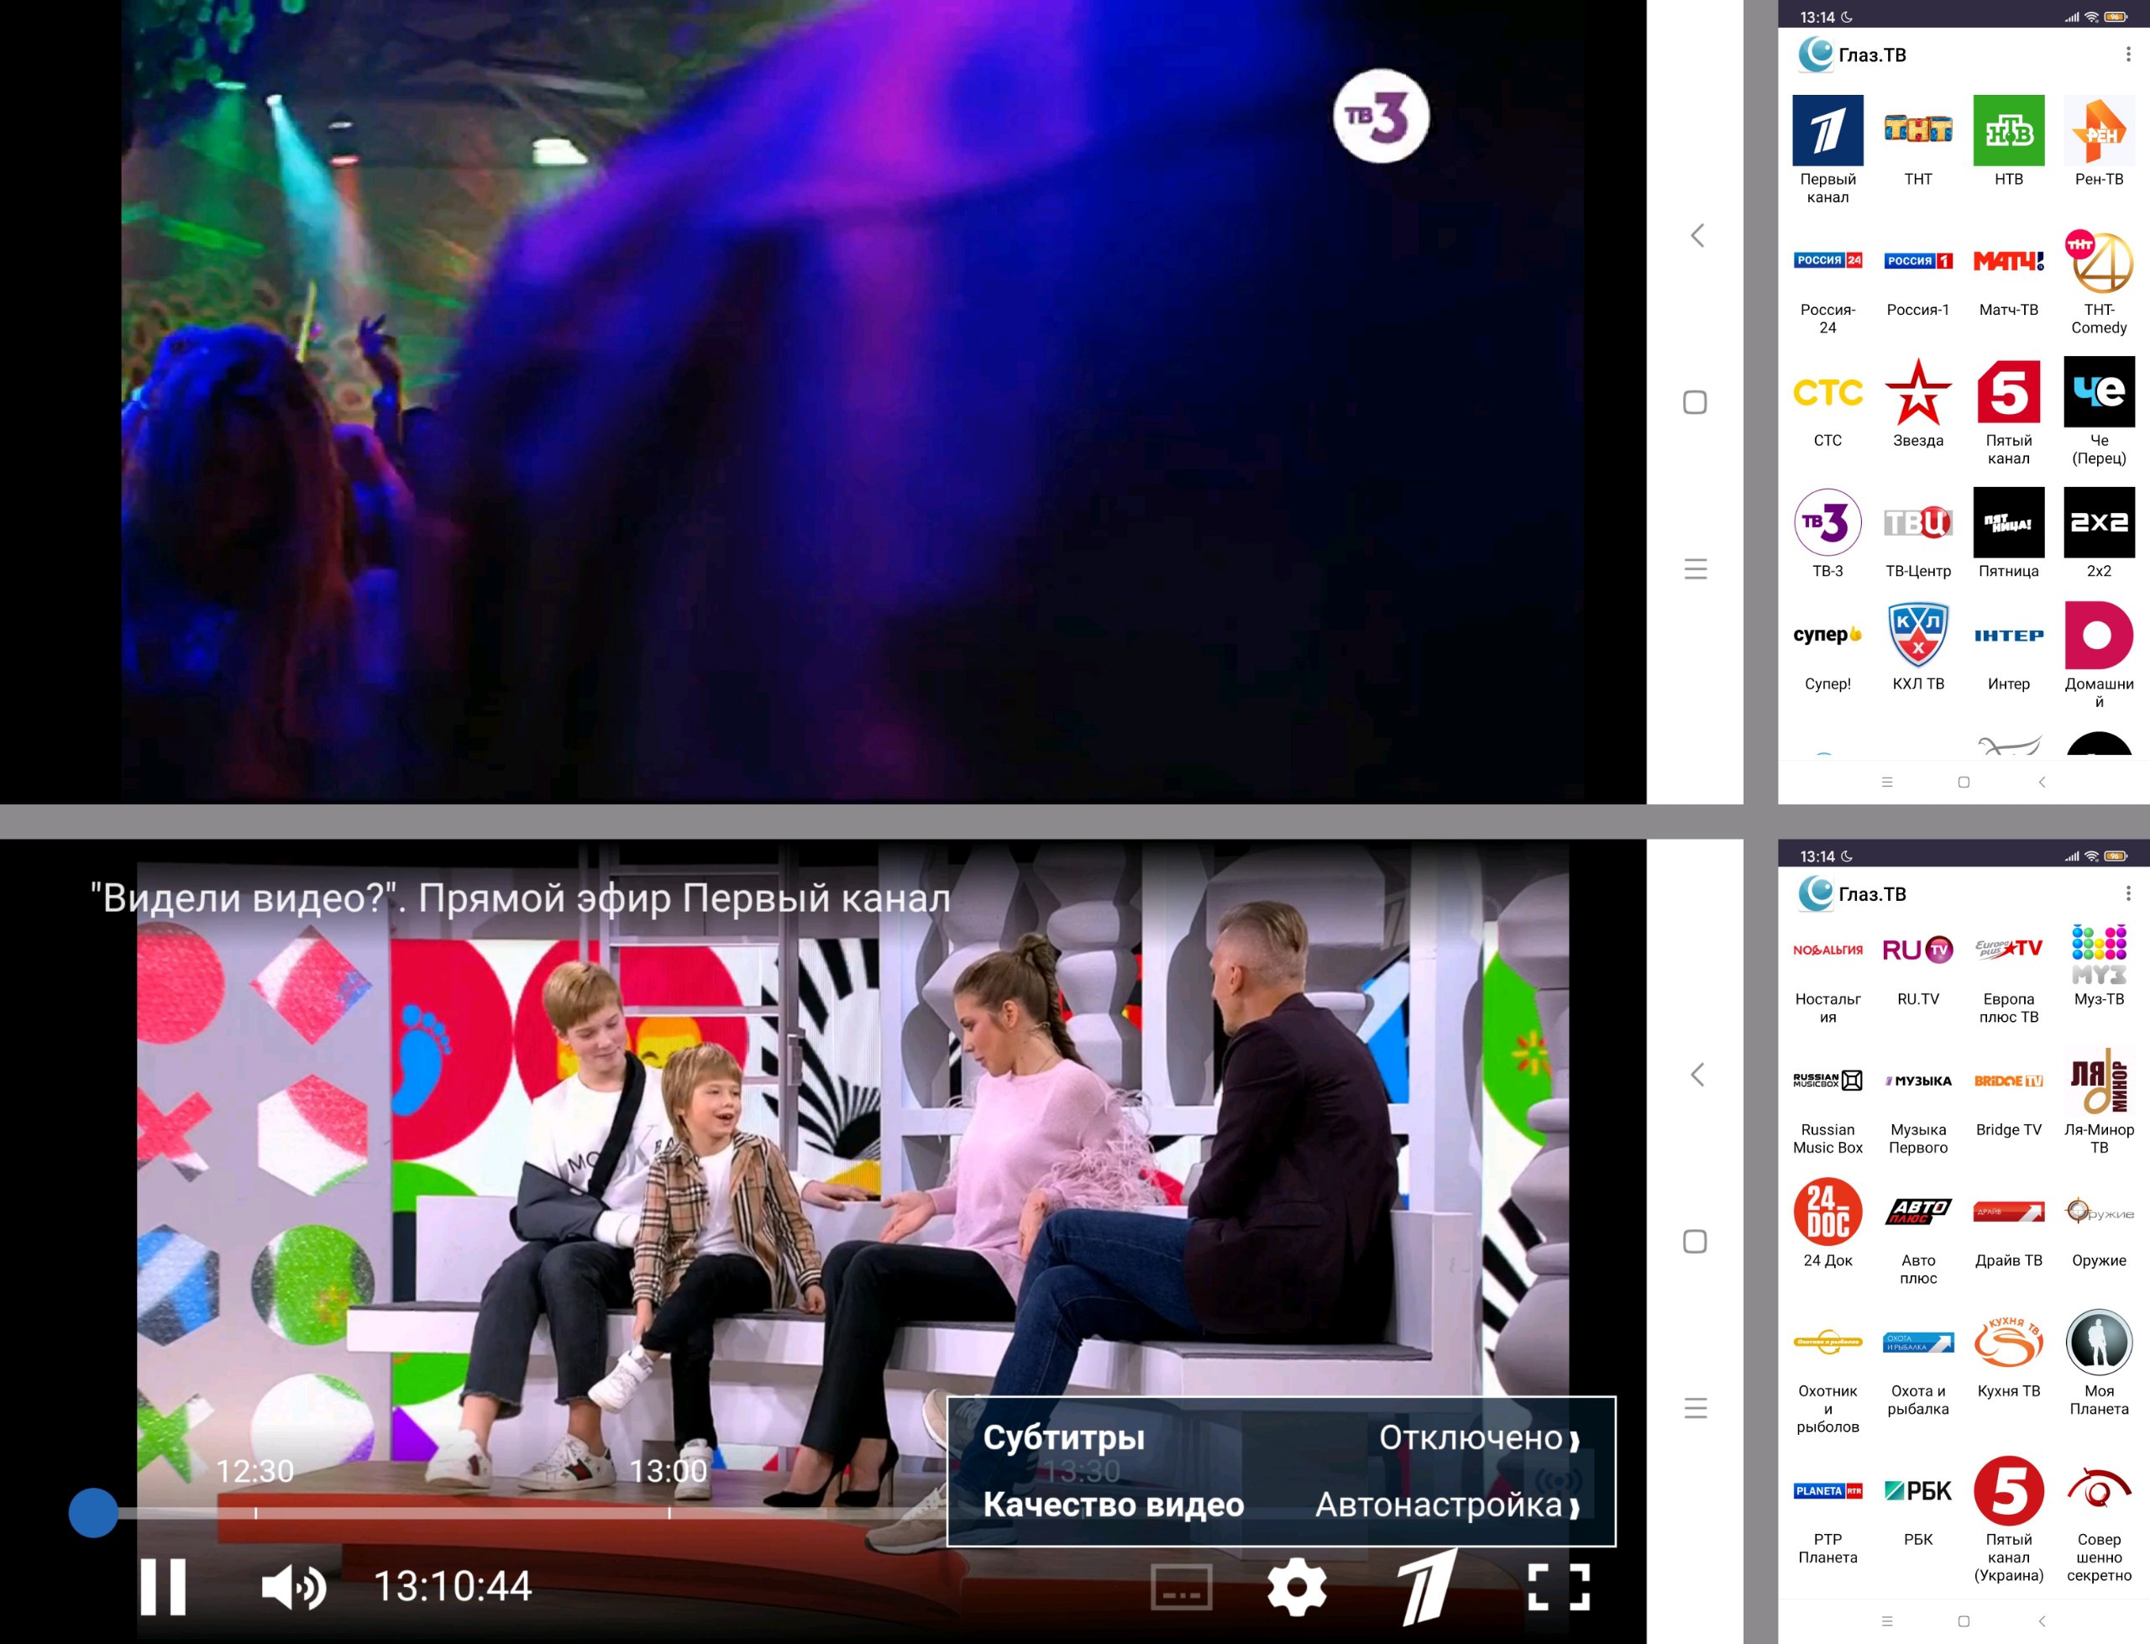2150x1644 pixels.
Task: Tap the recents menu beside Первый канал player
Action: coord(1695,1408)
